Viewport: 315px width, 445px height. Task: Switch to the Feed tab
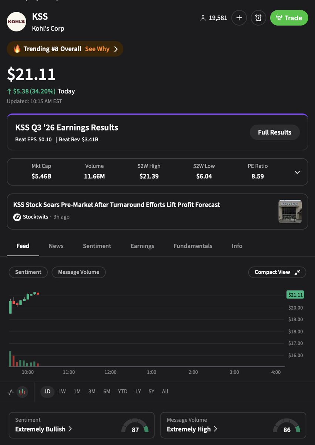[x=23, y=246]
